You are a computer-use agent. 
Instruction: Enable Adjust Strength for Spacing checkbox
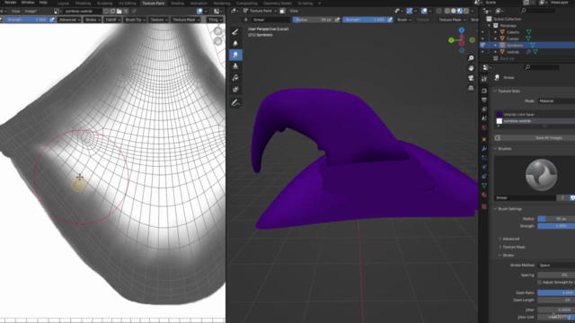click(539, 283)
